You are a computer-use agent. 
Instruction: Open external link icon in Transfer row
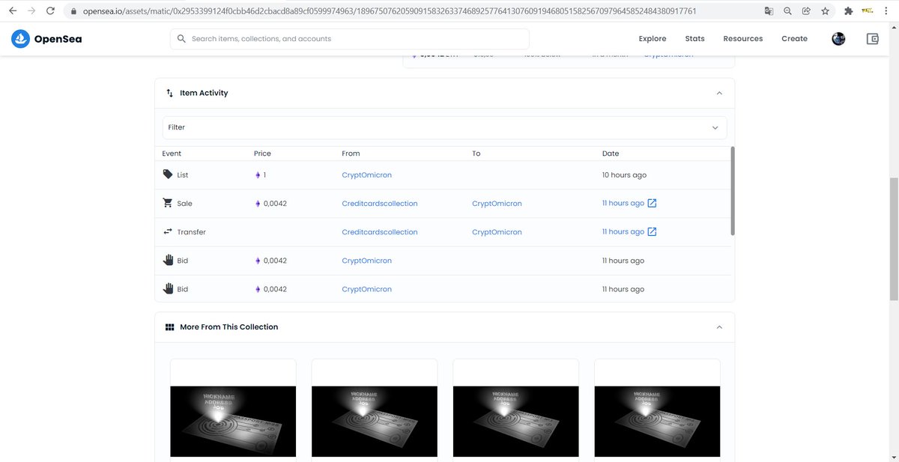[x=652, y=231]
